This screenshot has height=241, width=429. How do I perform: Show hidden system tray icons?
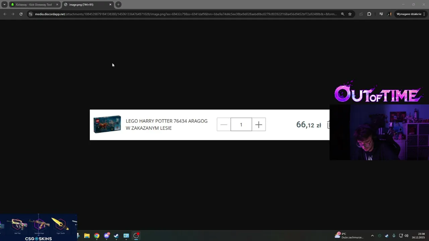tap(372, 236)
